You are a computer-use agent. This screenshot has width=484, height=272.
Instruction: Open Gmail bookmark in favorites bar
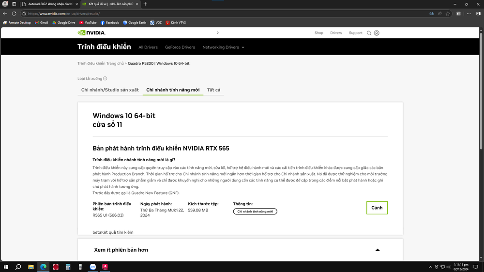click(x=41, y=23)
